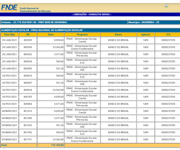
Task: Click the Agência column header
Action: [146, 35]
